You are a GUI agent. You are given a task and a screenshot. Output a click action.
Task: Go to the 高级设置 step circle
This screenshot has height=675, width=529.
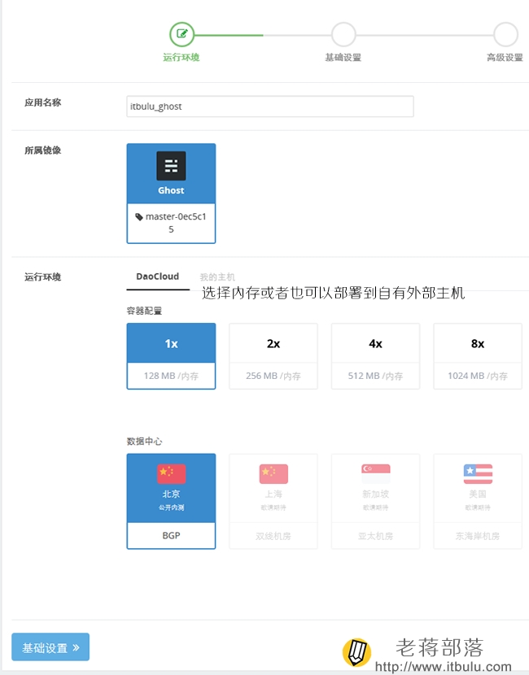[505, 34]
